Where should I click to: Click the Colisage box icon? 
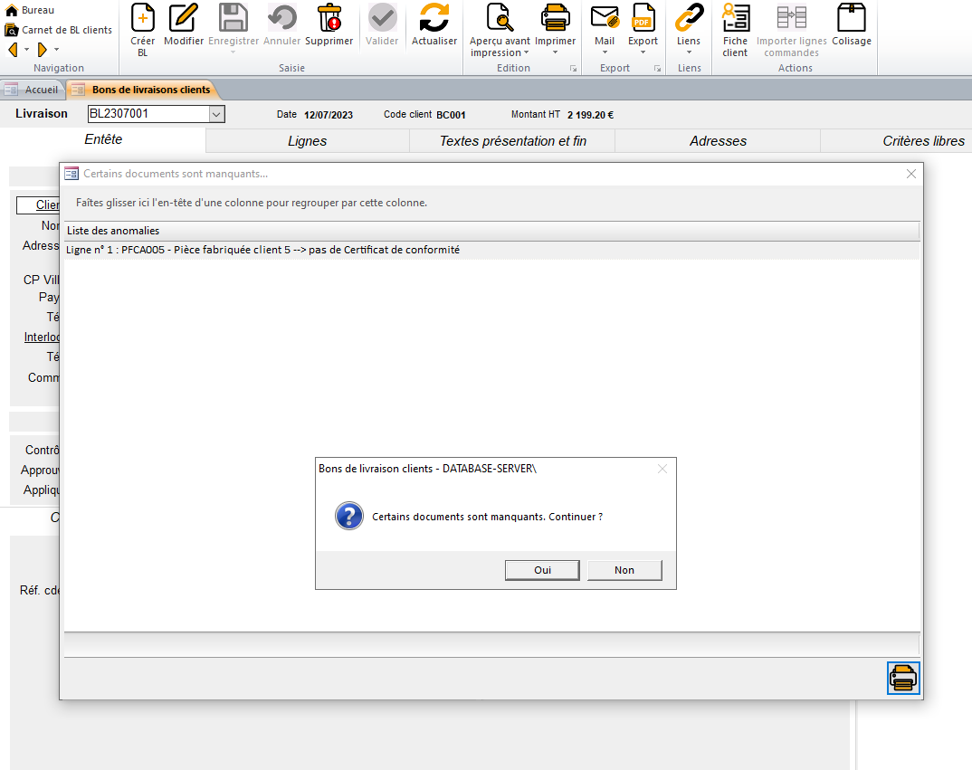point(851,19)
